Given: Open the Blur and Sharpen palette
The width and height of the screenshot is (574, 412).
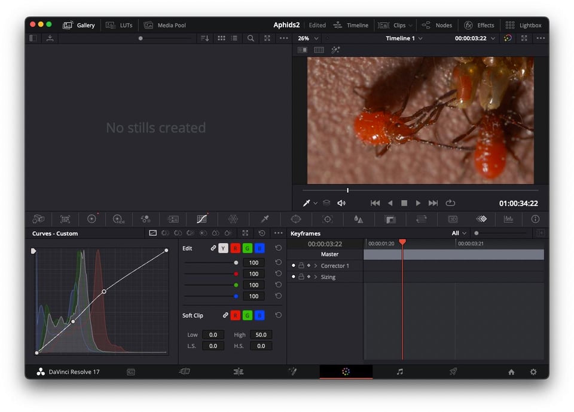Looking at the screenshot, I should click(358, 219).
